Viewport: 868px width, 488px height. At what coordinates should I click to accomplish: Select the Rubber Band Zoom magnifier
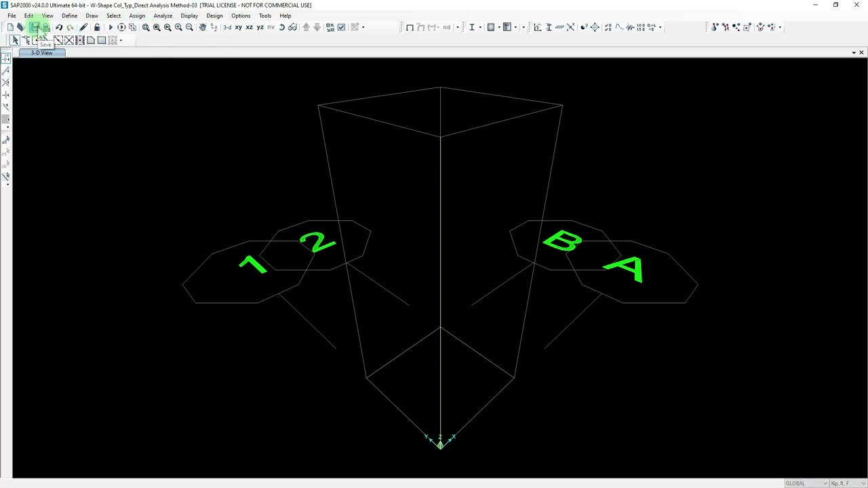point(146,27)
